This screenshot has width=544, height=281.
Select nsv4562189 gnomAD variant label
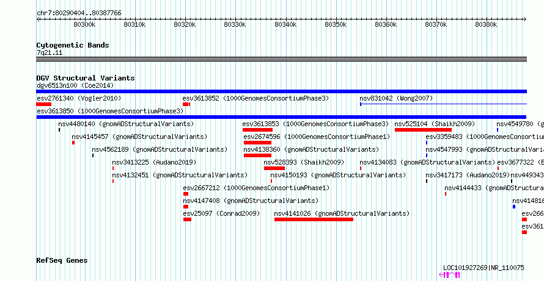pos(160,149)
